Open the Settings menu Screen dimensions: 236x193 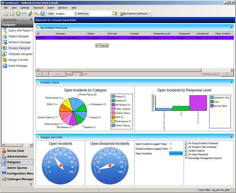pyautogui.click(x=25, y=7)
